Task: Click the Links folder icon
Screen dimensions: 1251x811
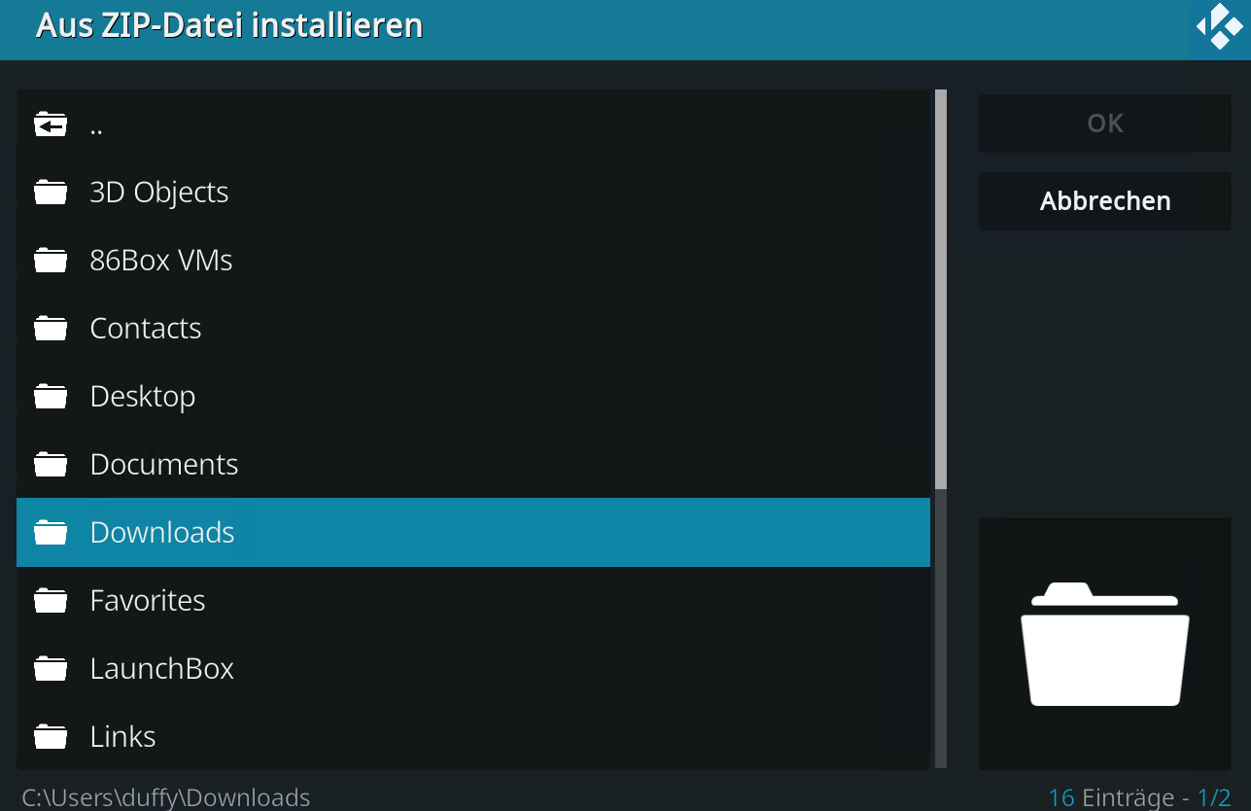Action: click(x=51, y=737)
